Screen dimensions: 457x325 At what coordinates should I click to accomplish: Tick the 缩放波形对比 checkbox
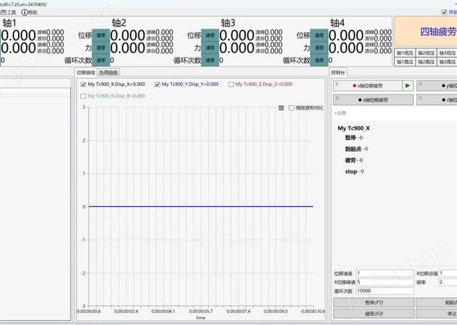(x=291, y=107)
